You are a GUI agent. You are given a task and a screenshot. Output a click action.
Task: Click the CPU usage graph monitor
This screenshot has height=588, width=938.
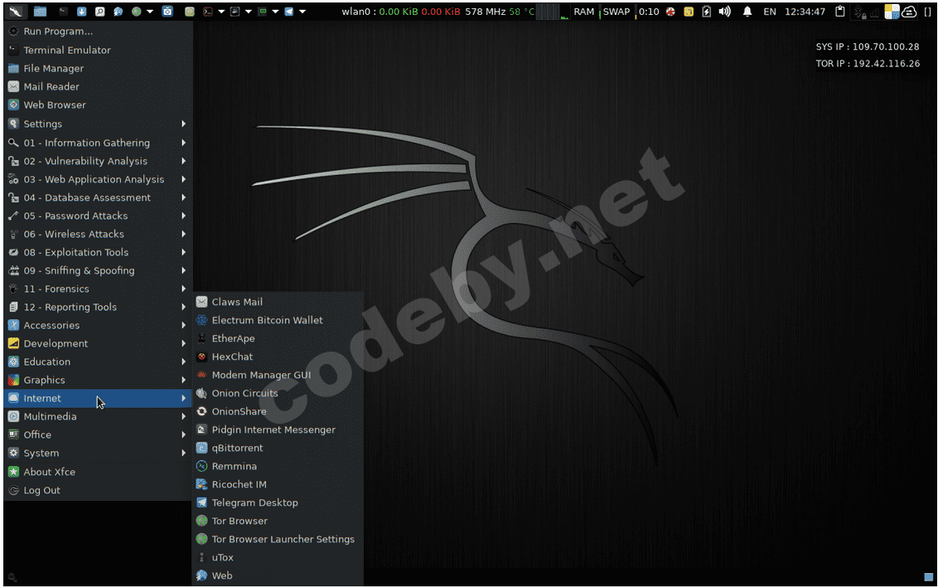pos(554,12)
